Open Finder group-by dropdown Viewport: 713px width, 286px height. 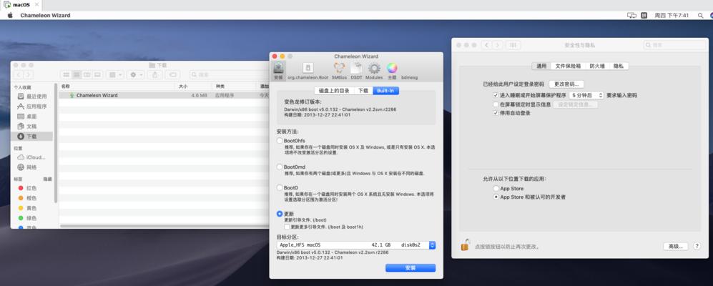115,74
